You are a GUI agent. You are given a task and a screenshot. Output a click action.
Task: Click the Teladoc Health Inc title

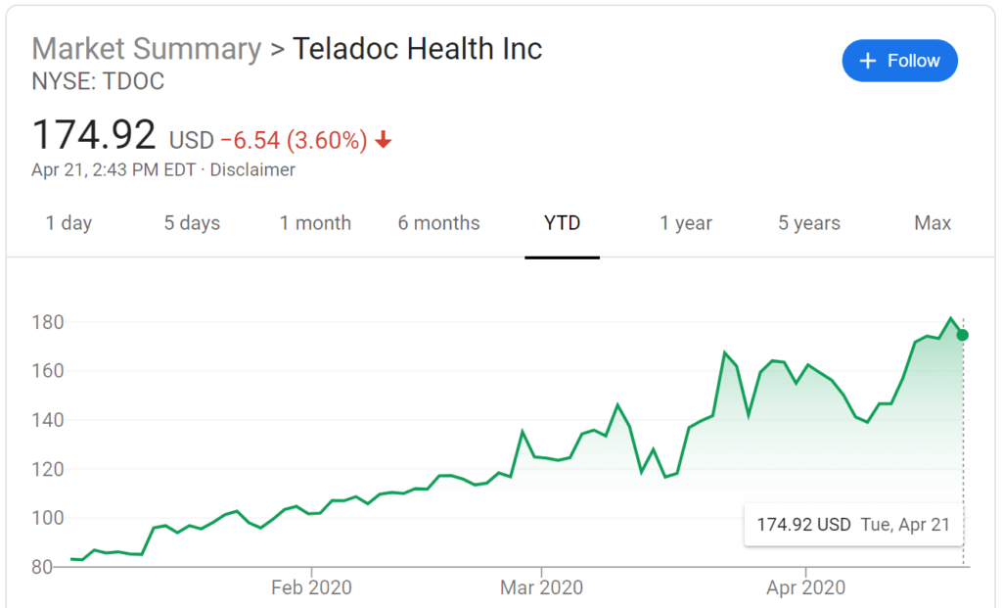pyautogui.click(x=417, y=48)
